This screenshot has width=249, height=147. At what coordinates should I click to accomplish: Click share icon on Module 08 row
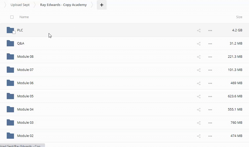(x=199, y=57)
